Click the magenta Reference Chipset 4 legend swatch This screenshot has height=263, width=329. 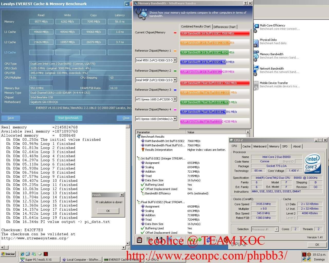175,110
